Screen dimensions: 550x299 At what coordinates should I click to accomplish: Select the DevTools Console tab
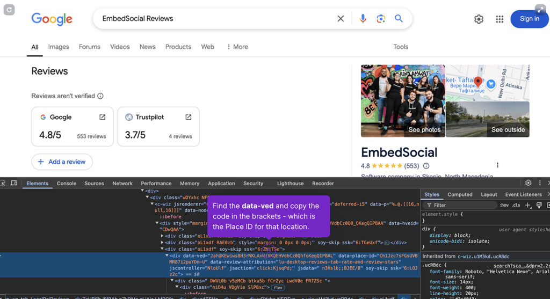[x=66, y=184]
